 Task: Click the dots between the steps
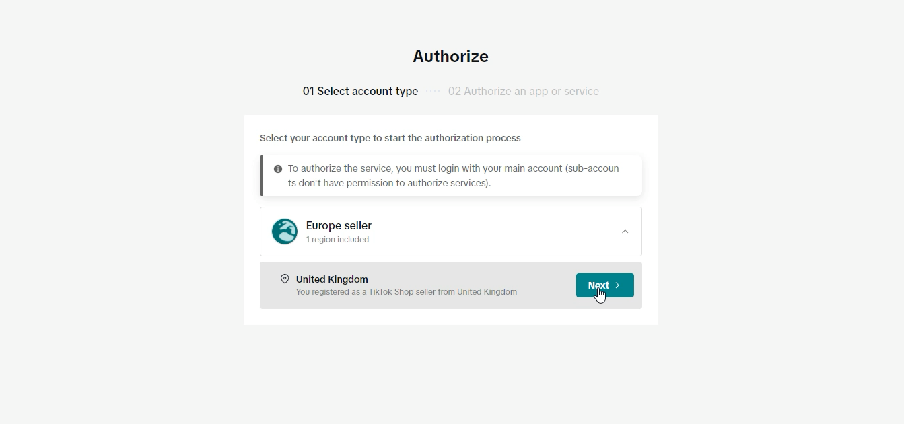click(x=433, y=92)
